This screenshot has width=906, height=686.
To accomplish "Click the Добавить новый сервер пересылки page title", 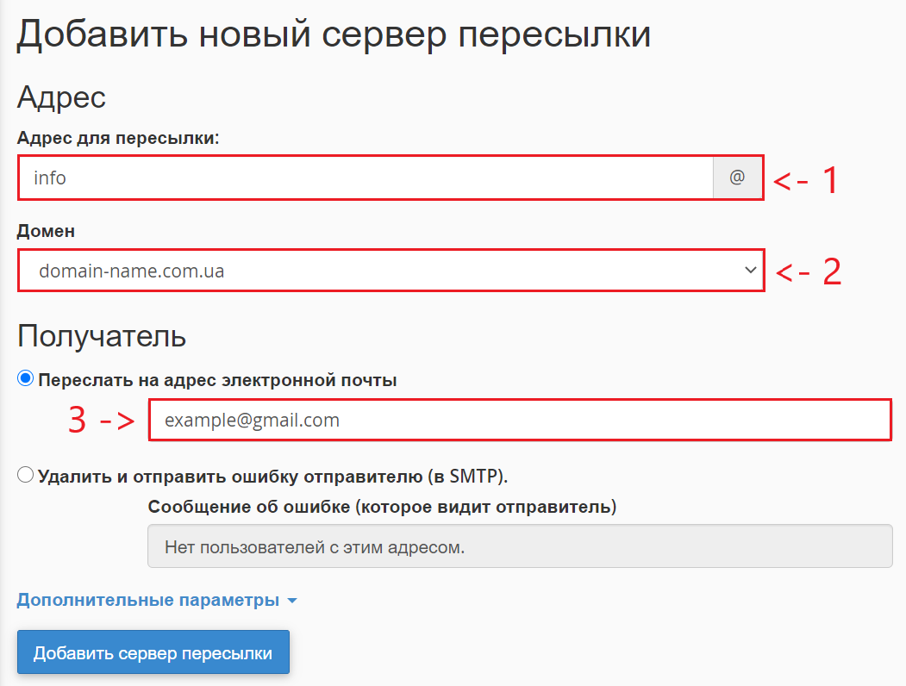I will 334,34.
